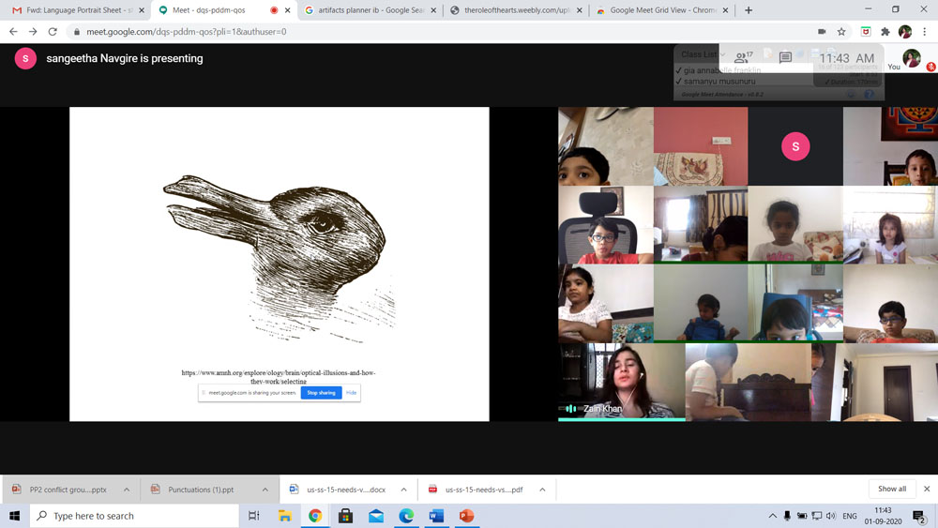Switch to Chrome on the taskbar
Image resolution: width=938 pixels, height=528 pixels.
[x=315, y=516]
